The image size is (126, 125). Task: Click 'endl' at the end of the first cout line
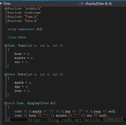tap(112, 111)
